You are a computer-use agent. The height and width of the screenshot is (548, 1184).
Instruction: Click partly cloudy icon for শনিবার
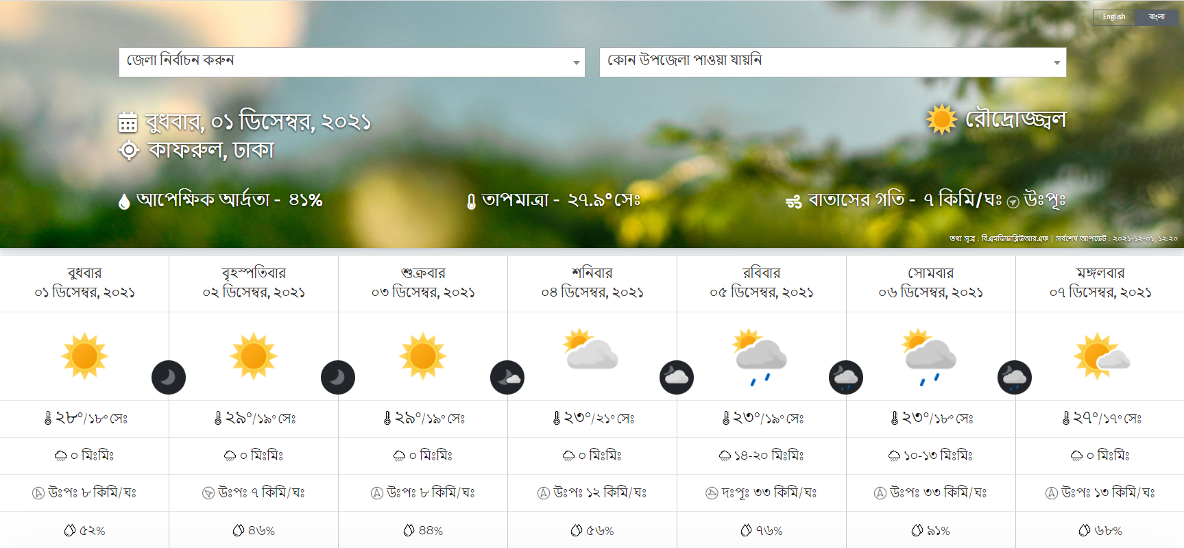[590, 349]
